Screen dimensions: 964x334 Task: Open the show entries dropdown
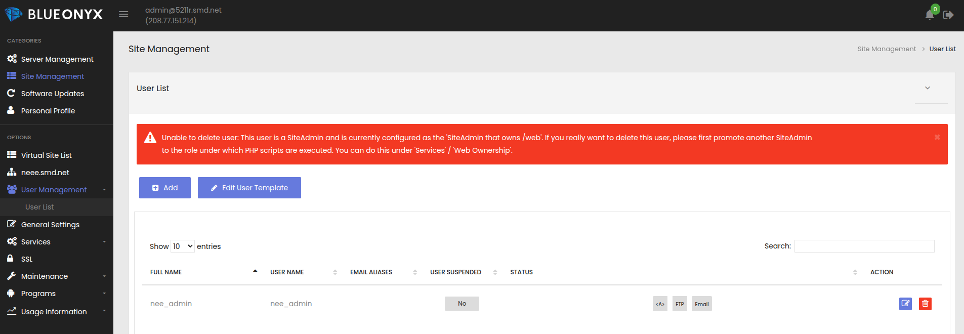(183, 246)
